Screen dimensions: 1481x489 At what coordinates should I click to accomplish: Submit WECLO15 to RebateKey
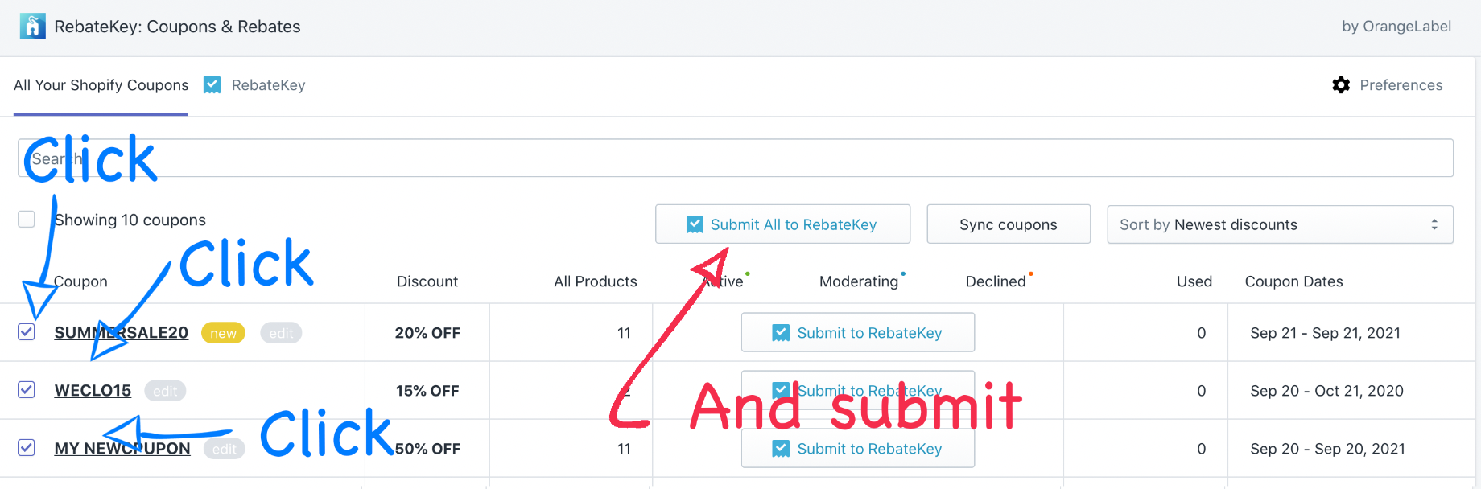(858, 390)
